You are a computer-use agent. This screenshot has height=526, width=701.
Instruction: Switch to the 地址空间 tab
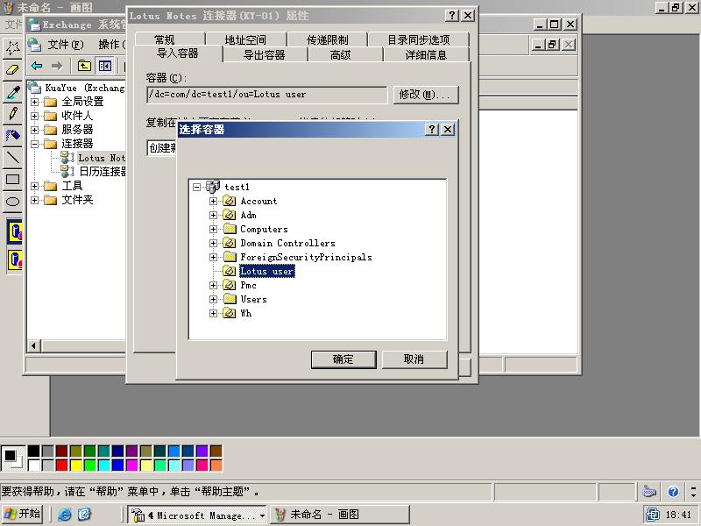(x=245, y=39)
